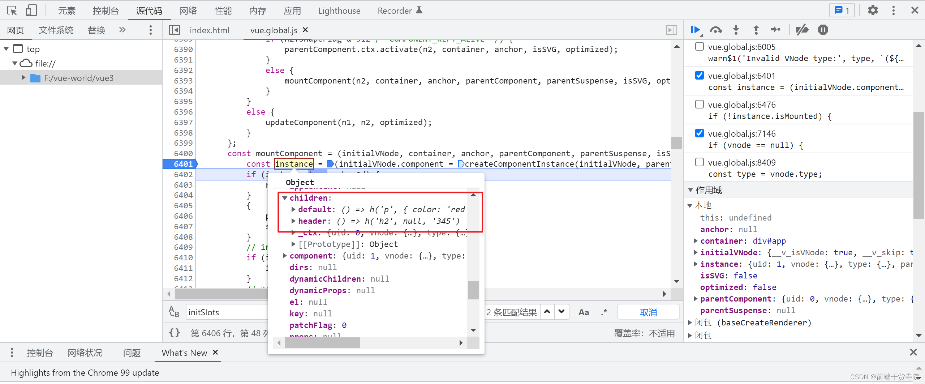This screenshot has height=384, width=925.
Task: Go to previous search match
Action: 547,312
